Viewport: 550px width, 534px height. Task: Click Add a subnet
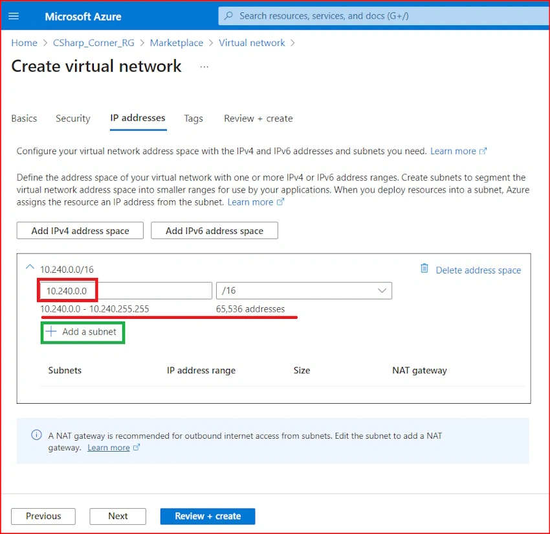click(83, 332)
